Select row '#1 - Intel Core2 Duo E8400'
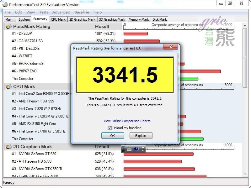This screenshot has height=188, width=251. (41, 93)
